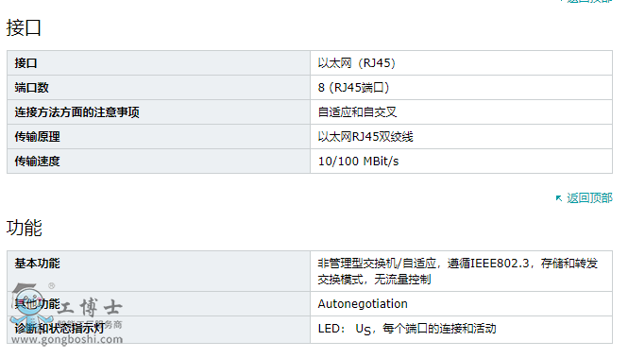Screen dimensions: 628x358
Task: Click the Autonegotiation value cell
Action: pos(461,303)
